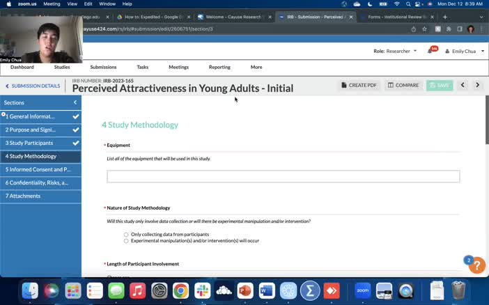Select Experimental manipulation(s) and/or intervention(s) option
Image resolution: width=489 pixels, height=305 pixels.
point(126,241)
